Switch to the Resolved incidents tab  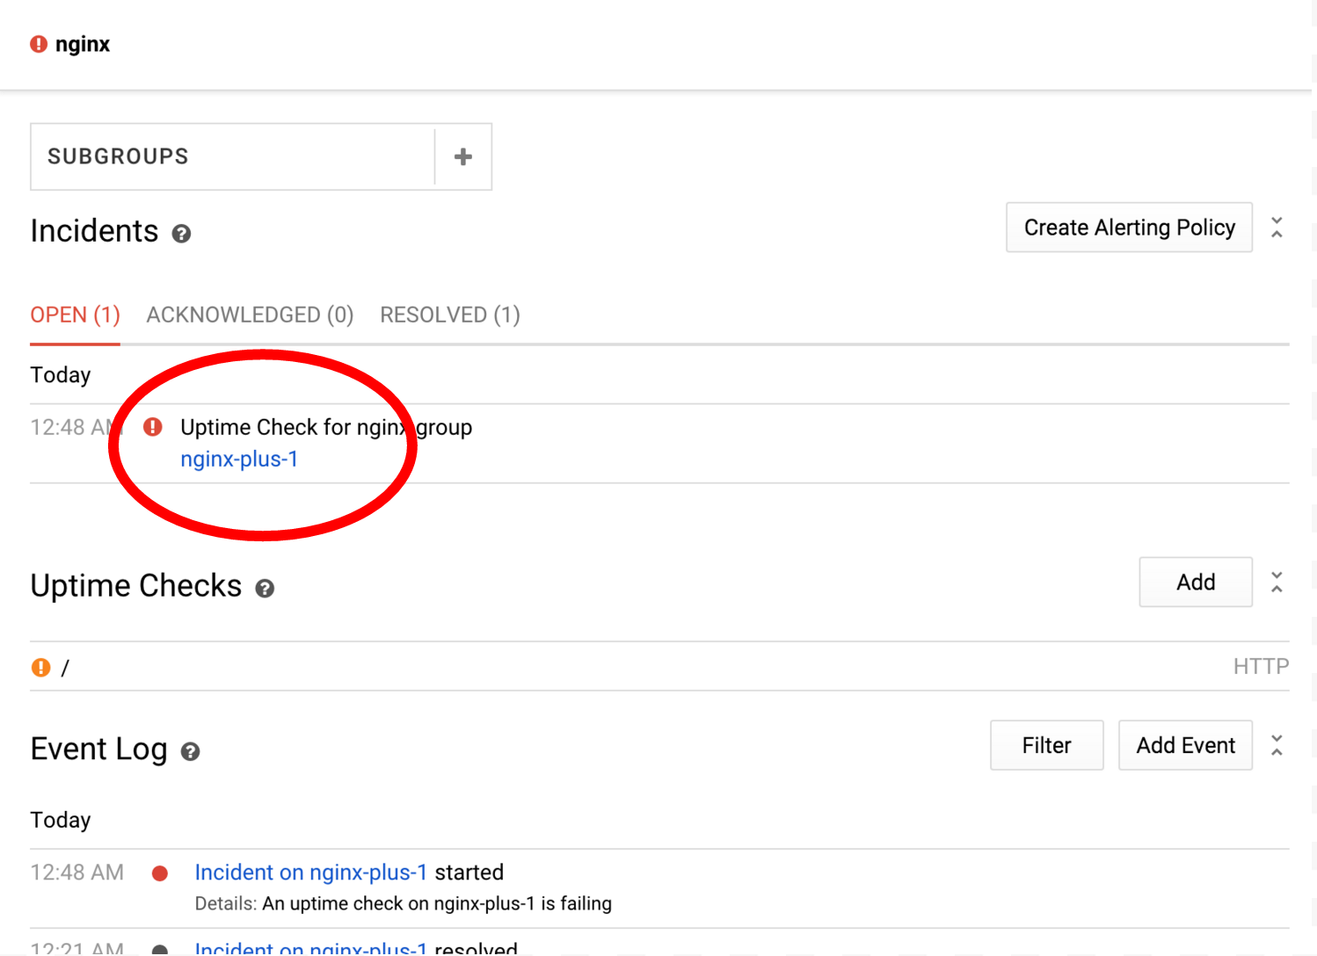pyautogui.click(x=449, y=315)
